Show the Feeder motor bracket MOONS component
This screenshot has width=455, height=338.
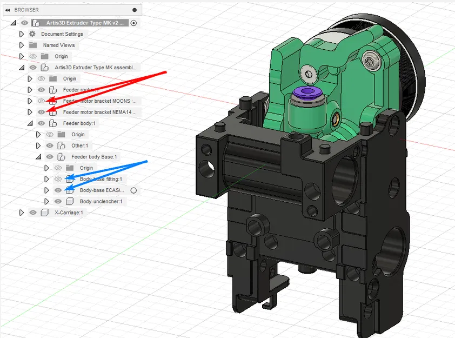41,101
